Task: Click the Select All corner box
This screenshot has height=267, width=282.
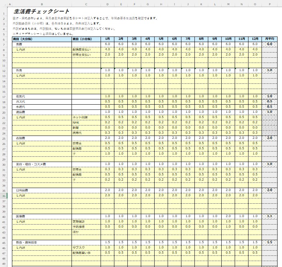Action: pyautogui.click(x=4, y=4)
